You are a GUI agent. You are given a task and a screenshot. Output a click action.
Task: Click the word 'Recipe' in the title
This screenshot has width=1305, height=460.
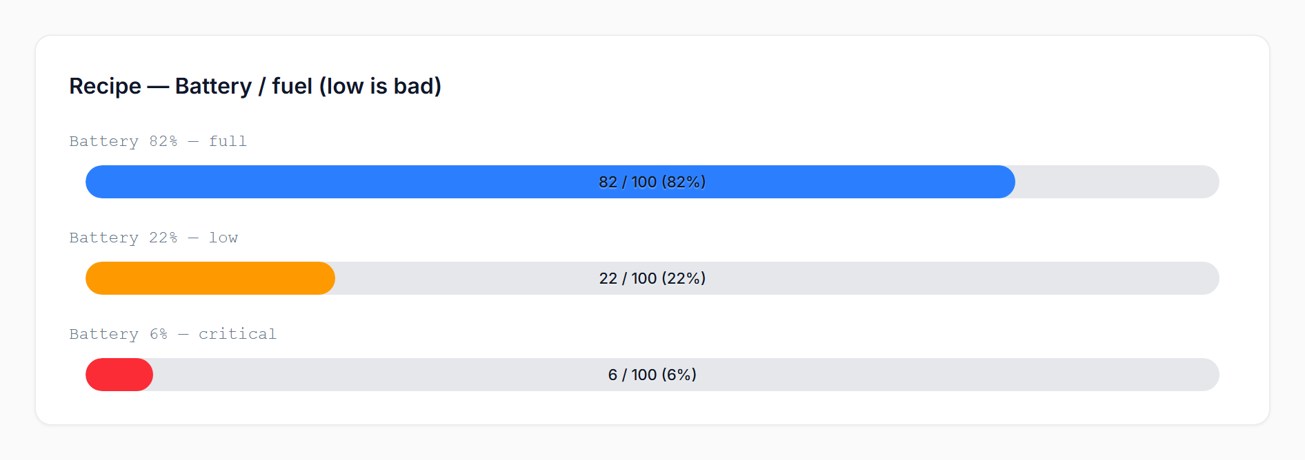coord(105,86)
